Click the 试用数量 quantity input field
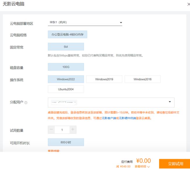Viewport: 190px width, 169px height. coord(62,130)
